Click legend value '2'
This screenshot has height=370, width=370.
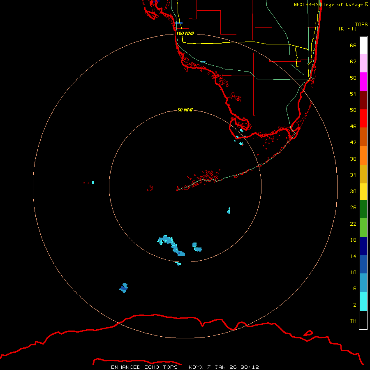(355, 305)
